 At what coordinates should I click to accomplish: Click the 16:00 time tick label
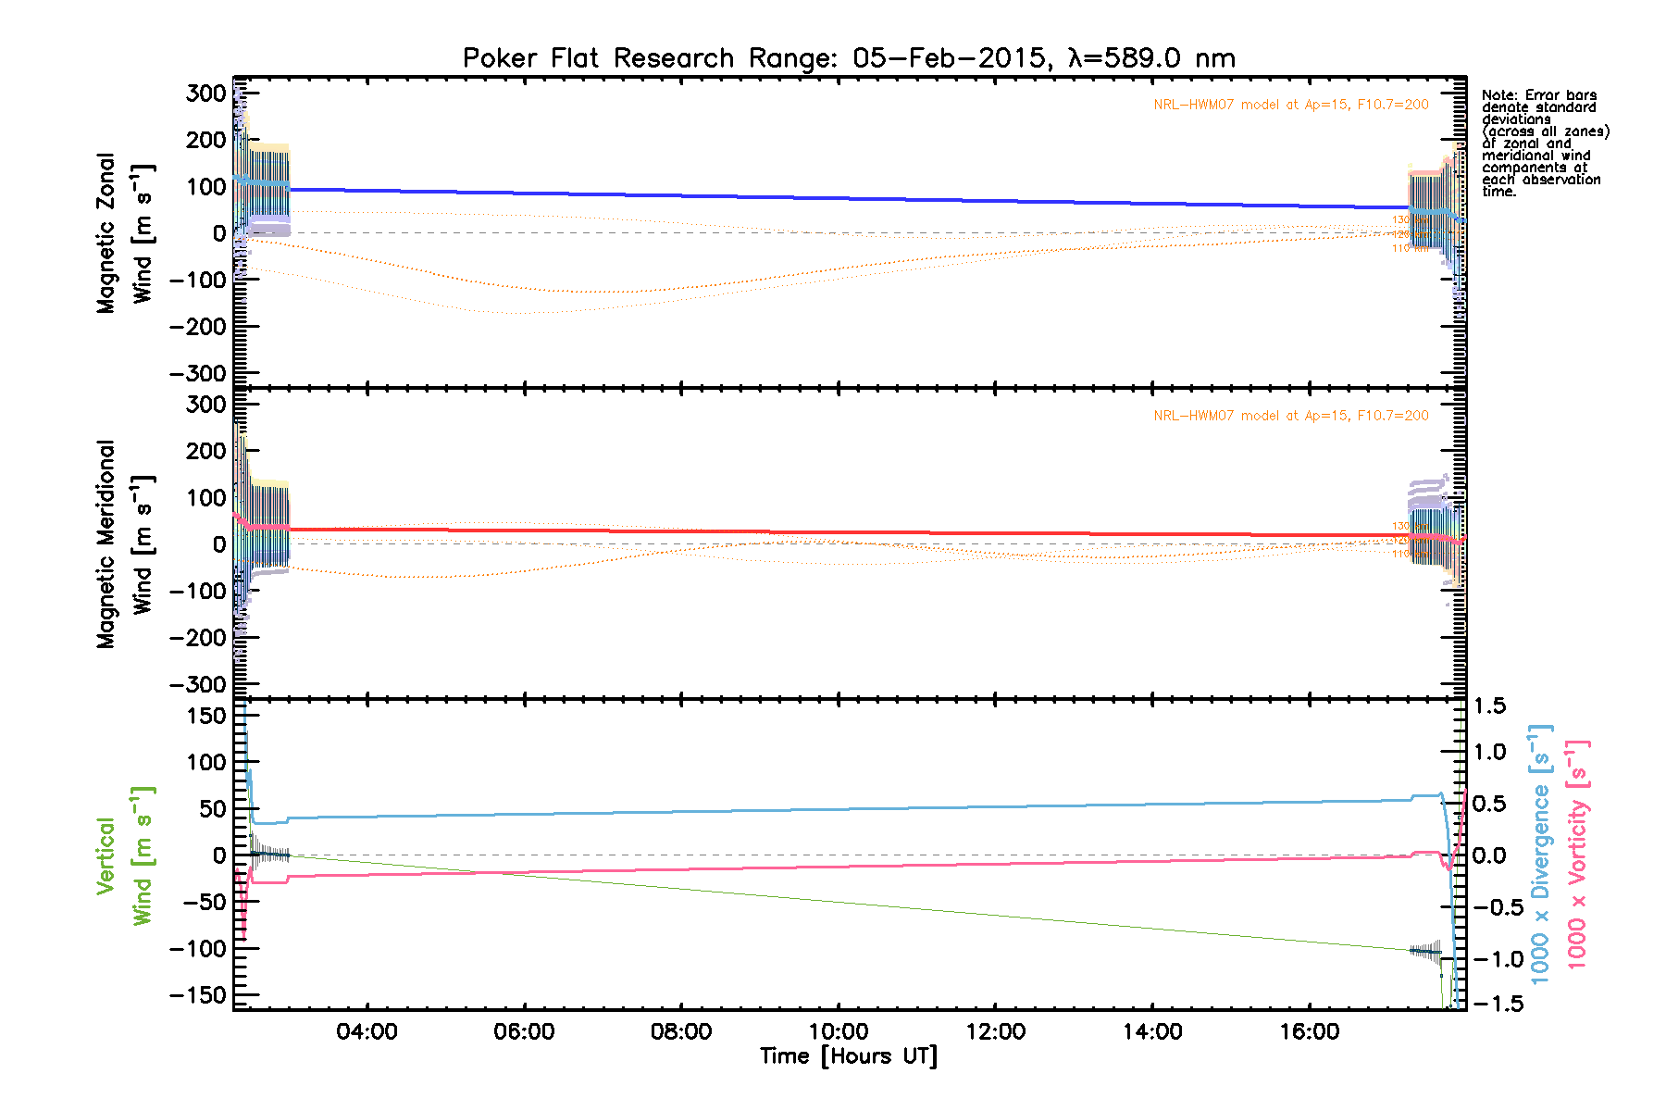[x=1310, y=1032]
